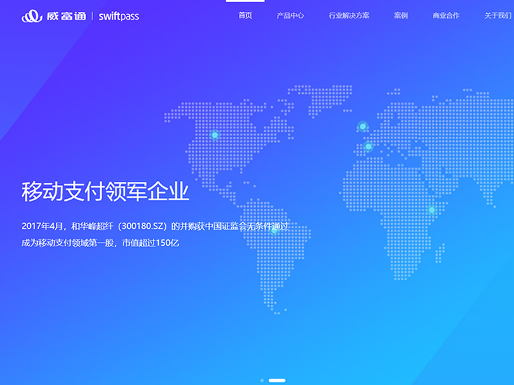This screenshot has height=385, width=514.
Task: Select the first carousel dot indicator
Action: [262, 381]
